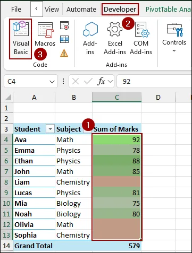Select row 14 header

6,246
